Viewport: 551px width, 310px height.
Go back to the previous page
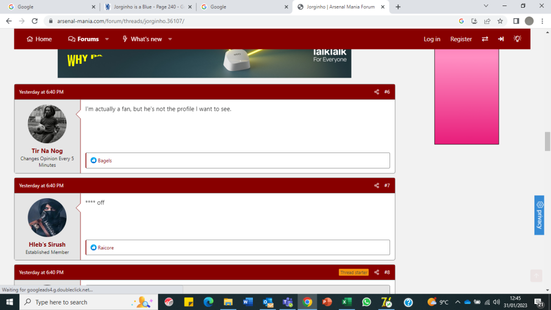pyautogui.click(x=9, y=21)
